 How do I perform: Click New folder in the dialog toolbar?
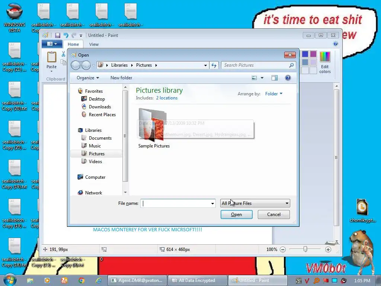click(121, 78)
